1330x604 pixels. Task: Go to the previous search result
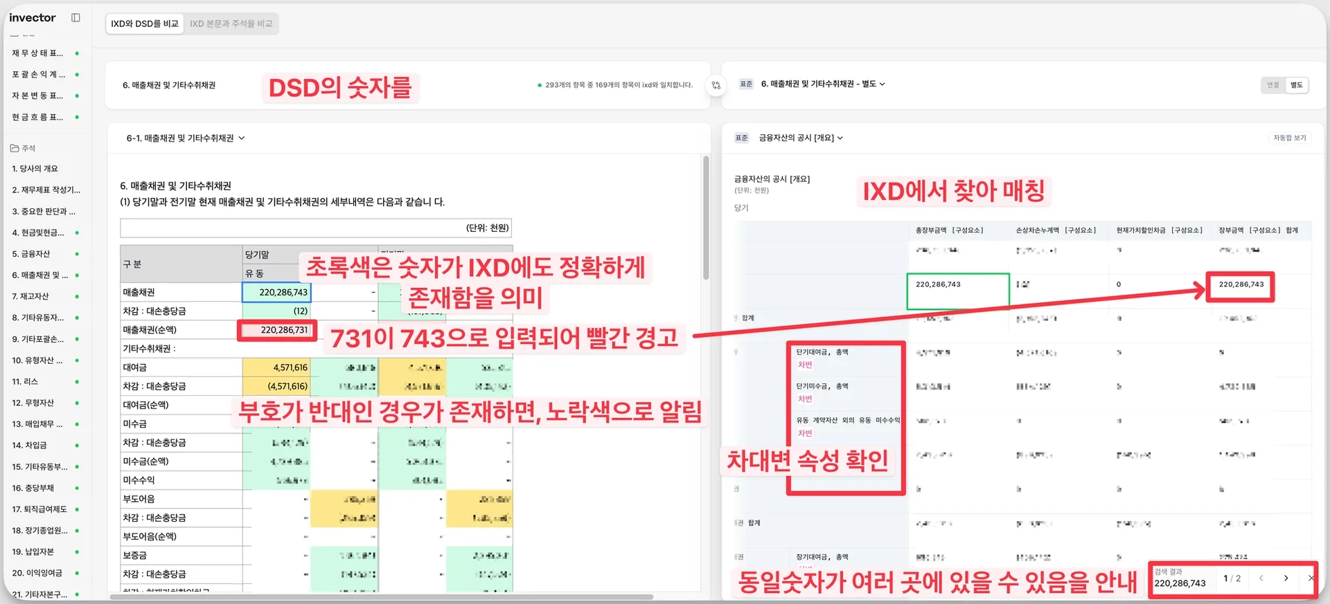coord(1261,578)
